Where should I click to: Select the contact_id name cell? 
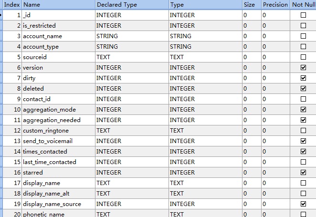(58, 99)
